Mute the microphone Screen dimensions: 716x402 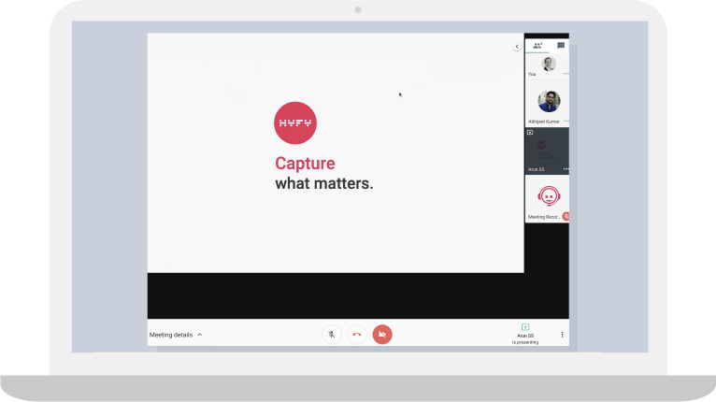(332, 335)
